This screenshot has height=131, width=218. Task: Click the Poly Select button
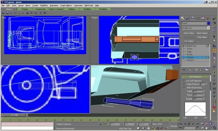(202, 37)
